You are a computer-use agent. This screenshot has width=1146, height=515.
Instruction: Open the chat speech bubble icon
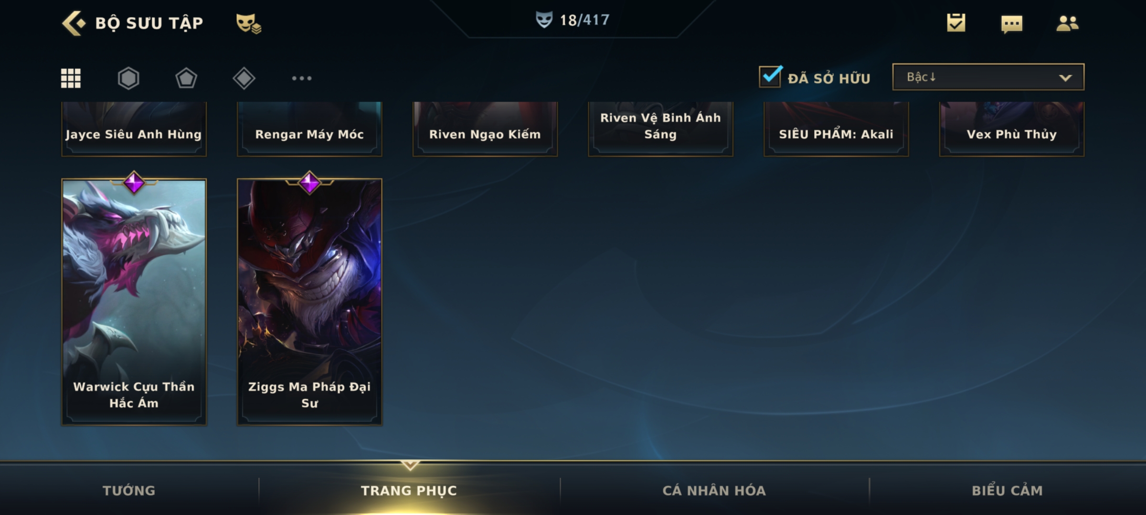[1011, 24]
